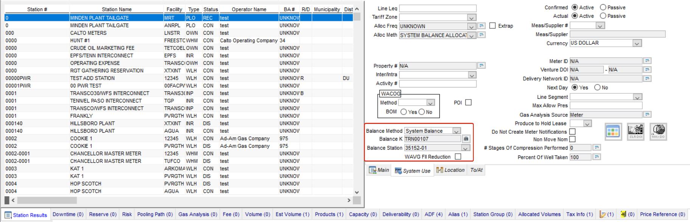Select Passive radio for Confirmed
The height and width of the screenshot is (222, 690).
click(603, 8)
